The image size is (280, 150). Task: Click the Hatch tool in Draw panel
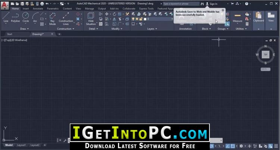tap(42, 24)
